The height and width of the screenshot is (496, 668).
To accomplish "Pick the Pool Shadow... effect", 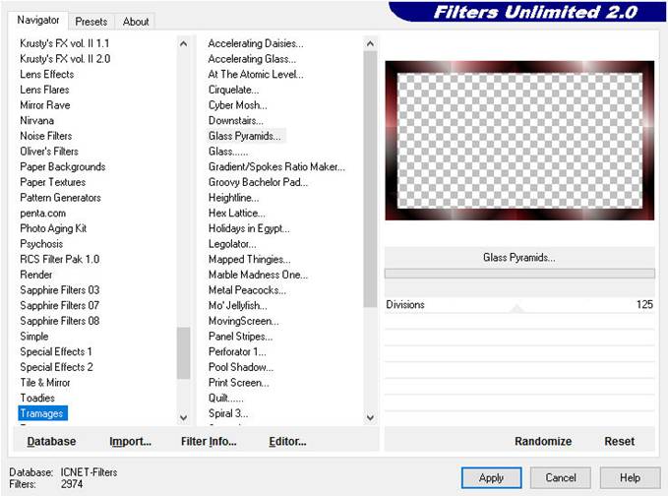I will point(242,367).
